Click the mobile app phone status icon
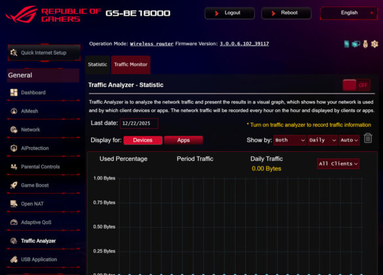The height and width of the screenshot is (275, 383). point(346,44)
